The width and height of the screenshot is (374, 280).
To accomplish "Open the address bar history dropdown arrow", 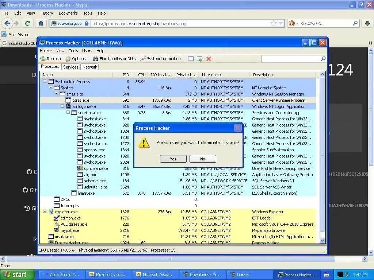I will [x=281, y=23].
